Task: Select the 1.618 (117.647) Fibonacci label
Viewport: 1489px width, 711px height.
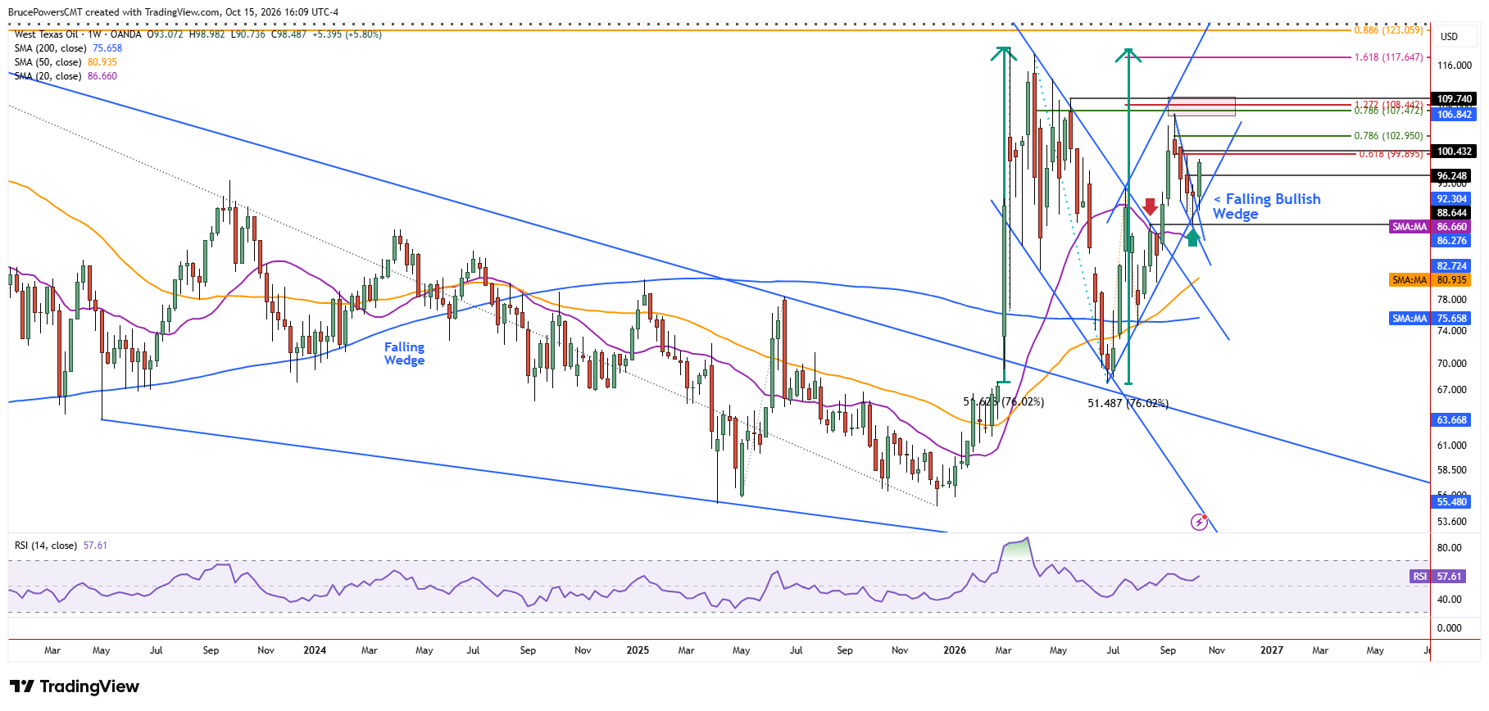Action: [x=1389, y=57]
